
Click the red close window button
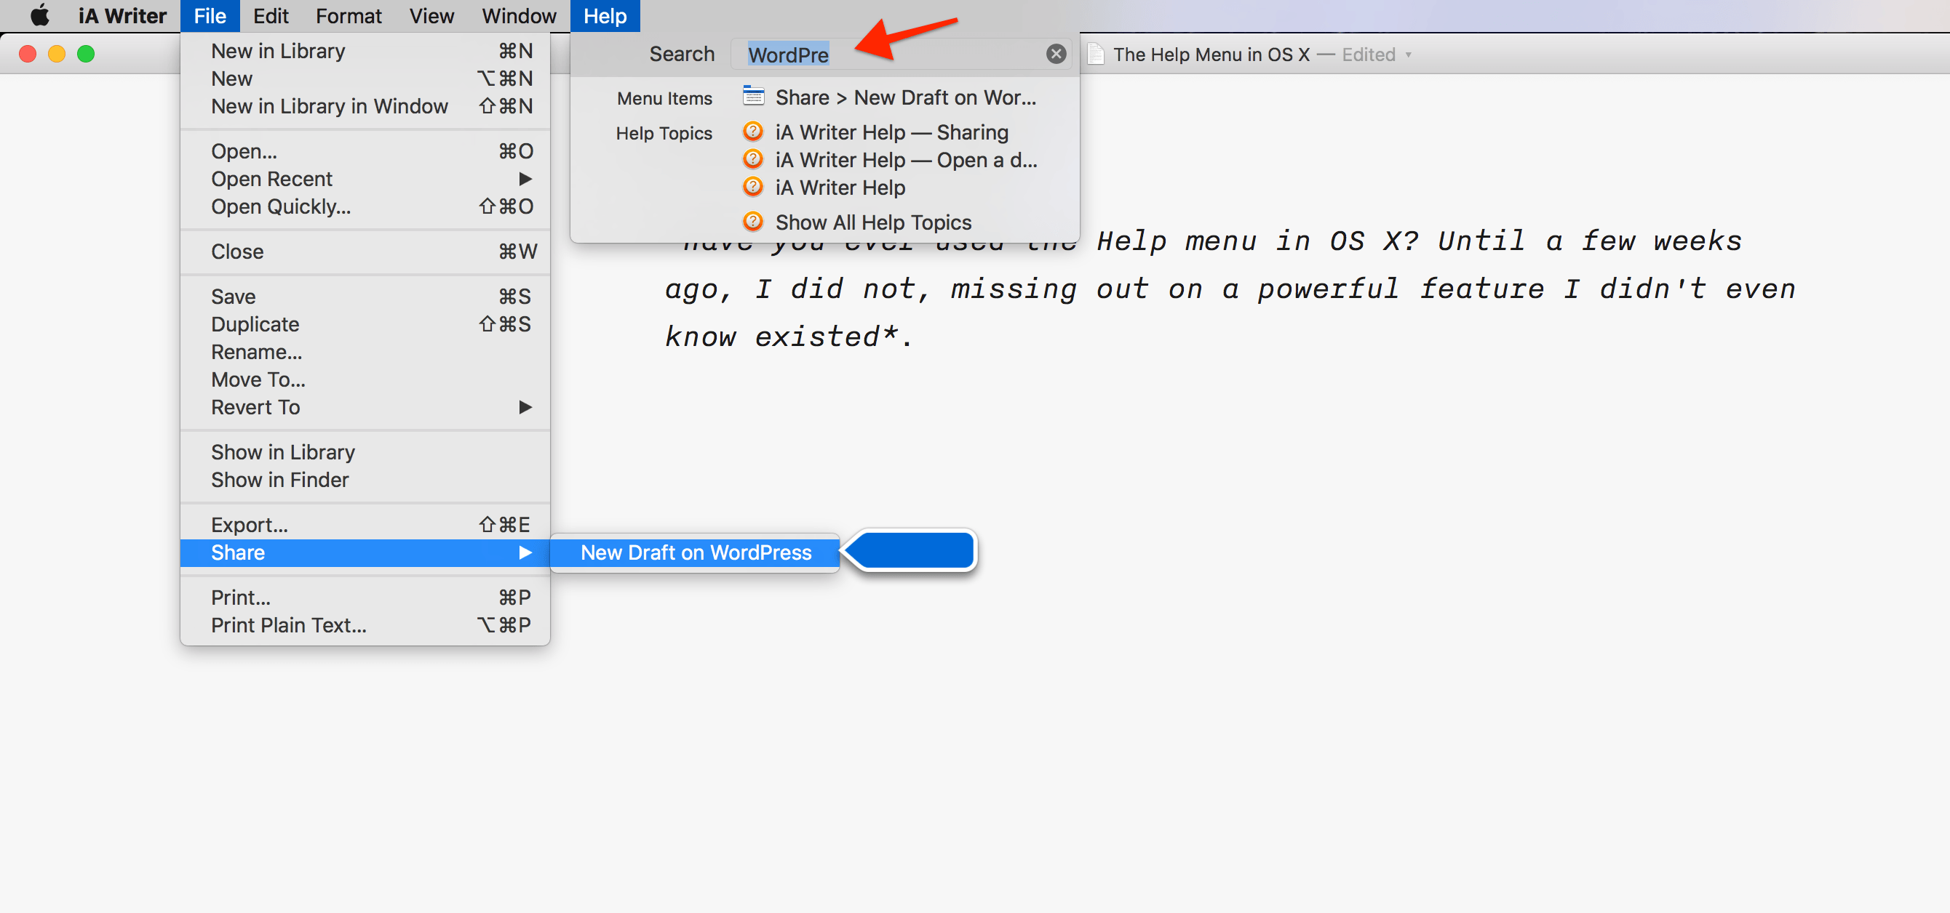pyautogui.click(x=27, y=54)
